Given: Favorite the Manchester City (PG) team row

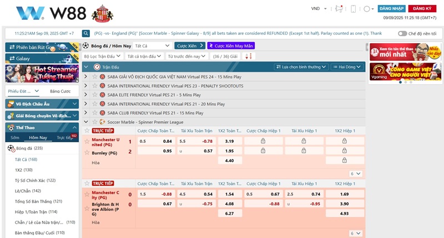Looking at the screenshot, I should pyautogui.click(x=87, y=194).
